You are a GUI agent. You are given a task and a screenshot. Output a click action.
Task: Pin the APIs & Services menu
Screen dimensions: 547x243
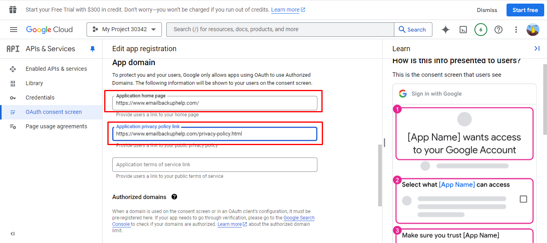[x=93, y=49]
